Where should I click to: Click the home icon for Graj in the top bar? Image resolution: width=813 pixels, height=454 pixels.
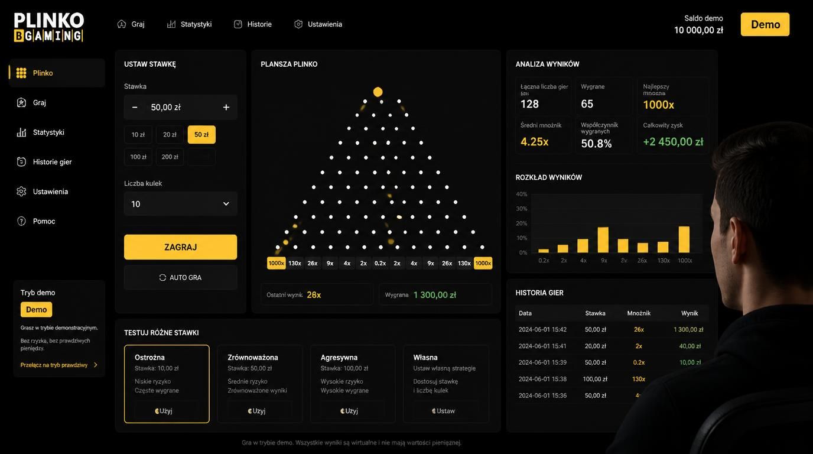coord(122,24)
